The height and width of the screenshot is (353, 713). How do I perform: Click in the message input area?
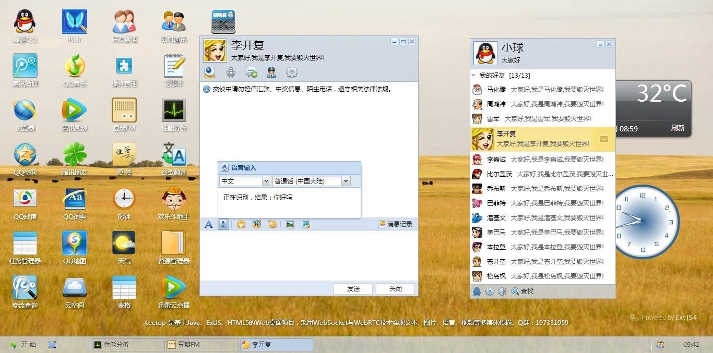point(309,255)
